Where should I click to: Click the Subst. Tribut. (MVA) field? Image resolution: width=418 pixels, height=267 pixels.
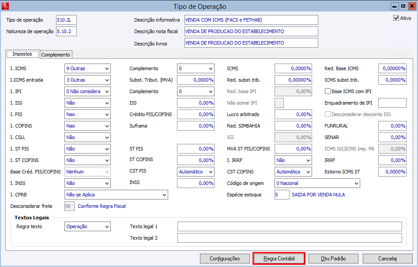pos(196,80)
